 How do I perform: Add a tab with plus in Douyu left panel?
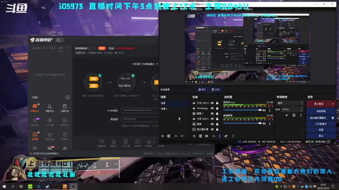click(x=69, y=48)
